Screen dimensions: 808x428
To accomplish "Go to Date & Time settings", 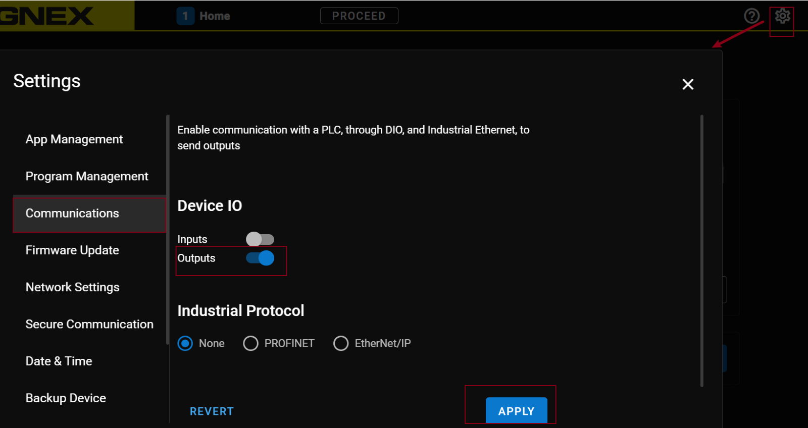I will 59,361.
